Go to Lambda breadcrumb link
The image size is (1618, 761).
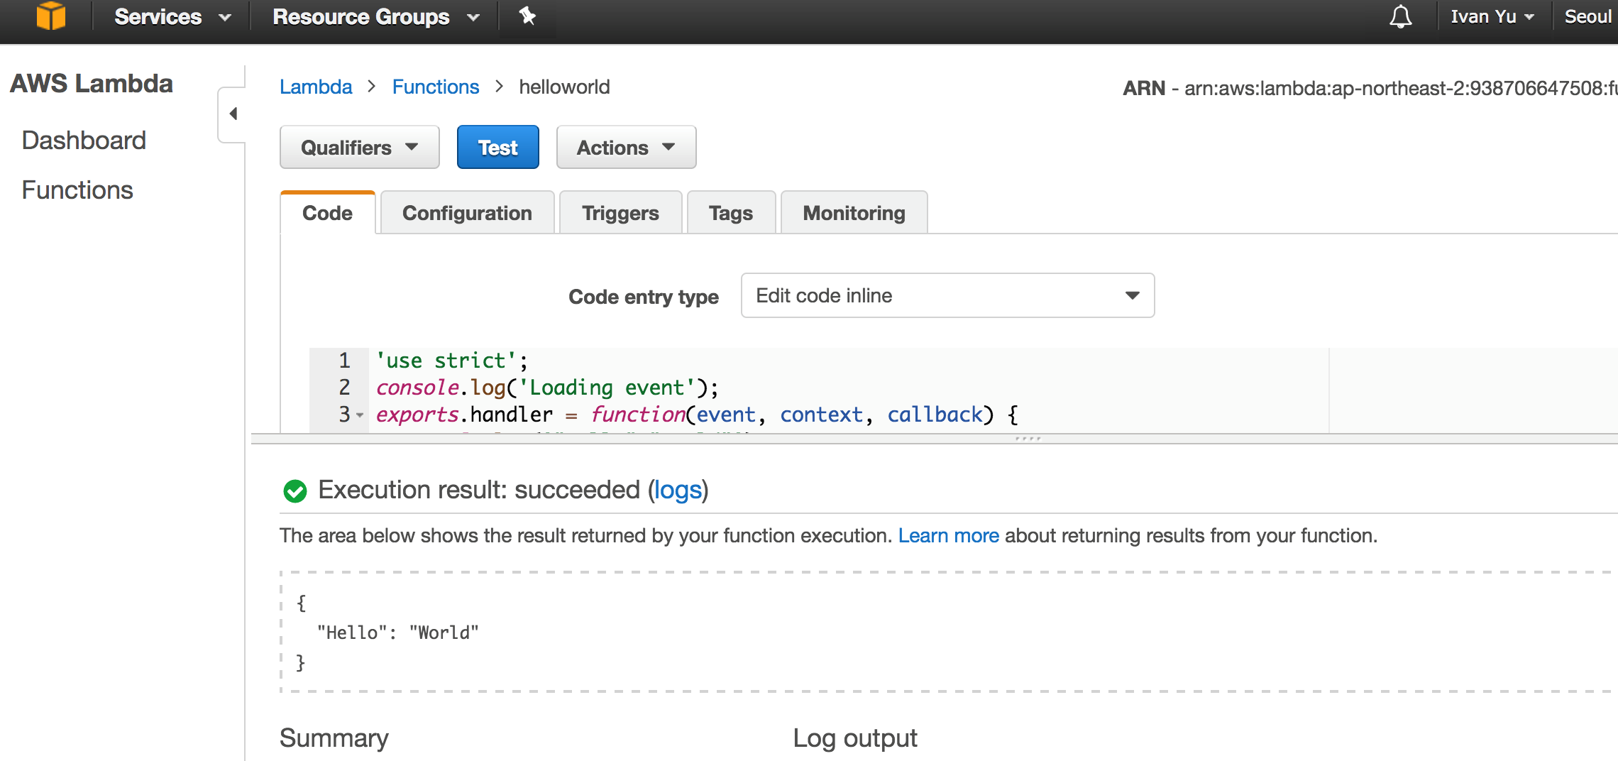click(316, 87)
